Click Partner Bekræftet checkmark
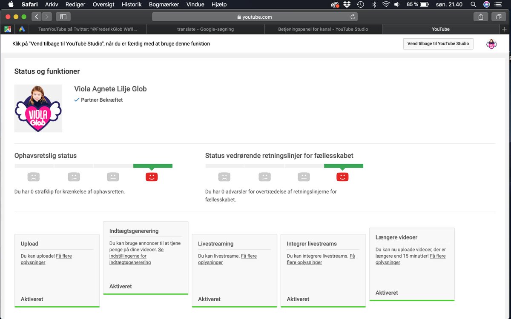This screenshot has width=511, height=319. (x=77, y=100)
